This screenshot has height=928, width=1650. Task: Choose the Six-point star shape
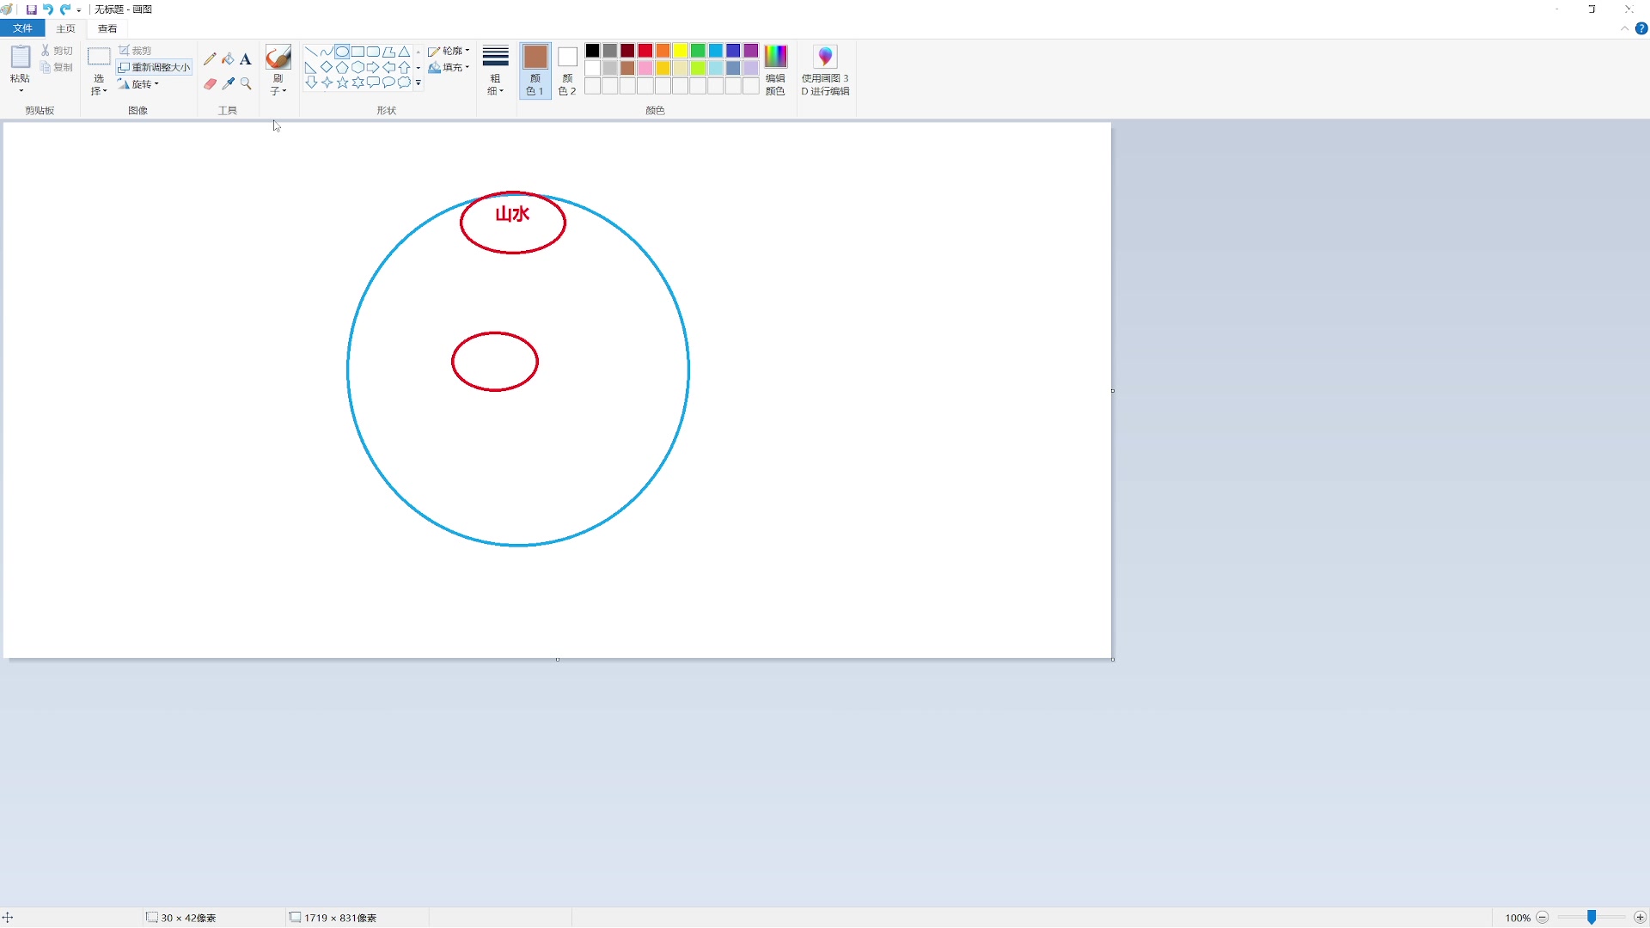pos(357,82)
